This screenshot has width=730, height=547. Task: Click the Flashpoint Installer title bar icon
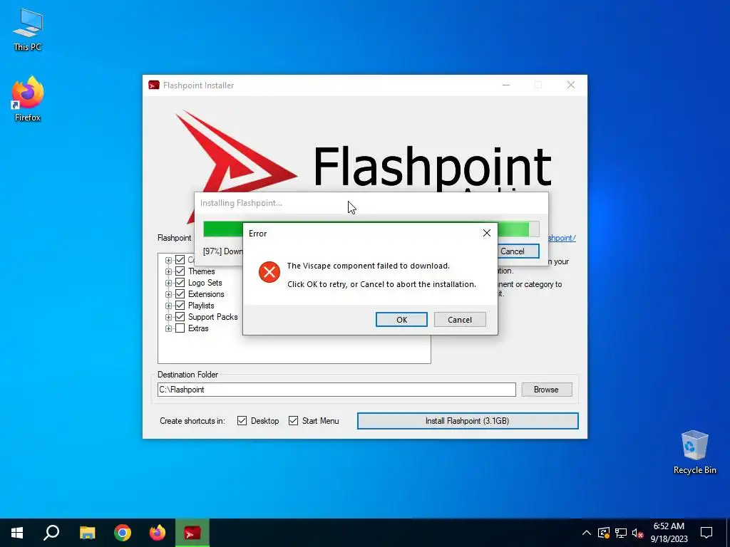coord(154,85)
